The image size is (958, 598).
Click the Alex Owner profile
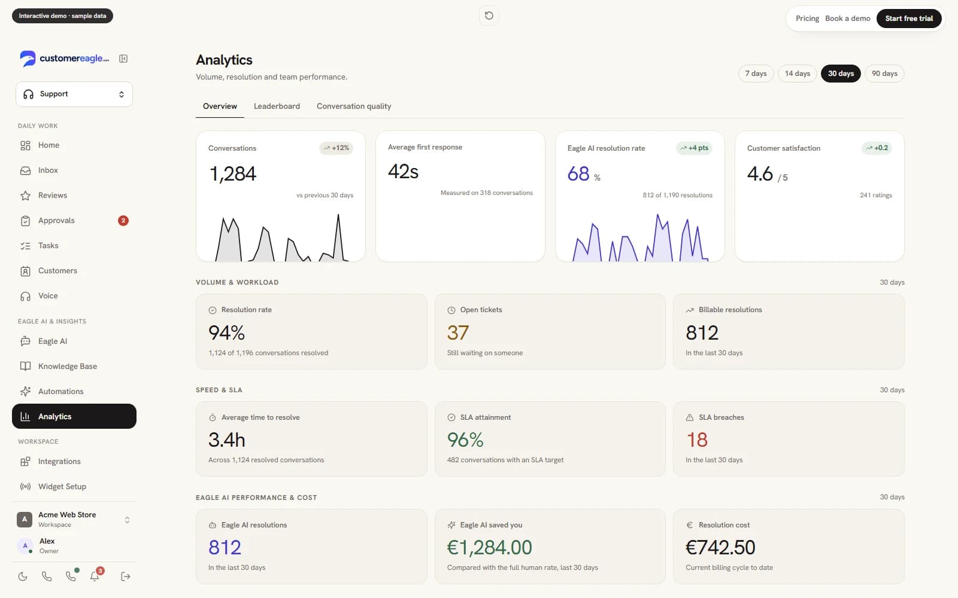click(74, 545)
